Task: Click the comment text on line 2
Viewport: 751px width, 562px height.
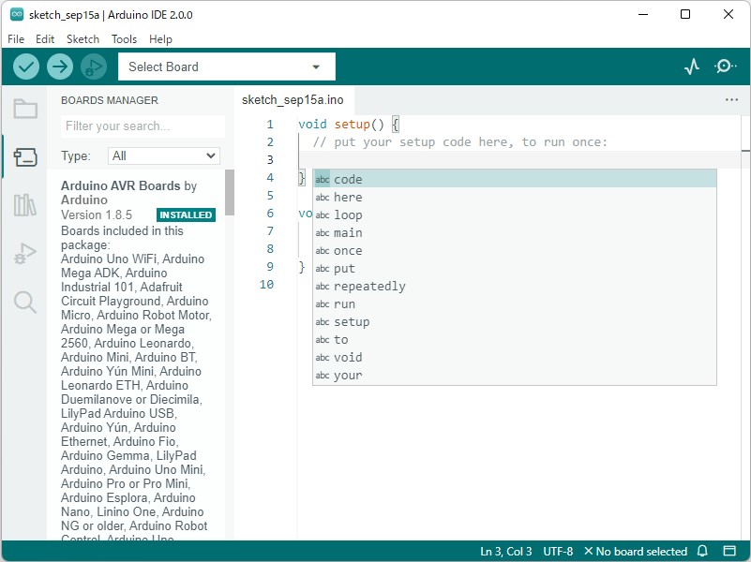Action: [x=459, y=142]
